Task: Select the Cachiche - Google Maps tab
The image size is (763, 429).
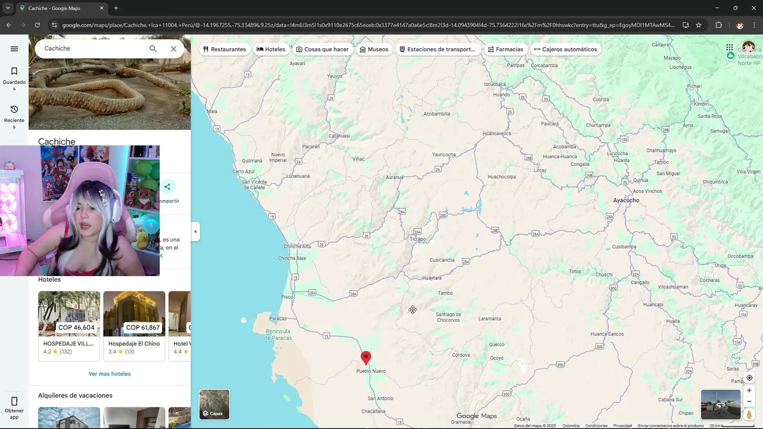Action: point(61,8)
